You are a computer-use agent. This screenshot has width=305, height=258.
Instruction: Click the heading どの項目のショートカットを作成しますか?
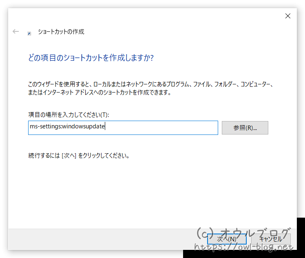tap(91, 58)
